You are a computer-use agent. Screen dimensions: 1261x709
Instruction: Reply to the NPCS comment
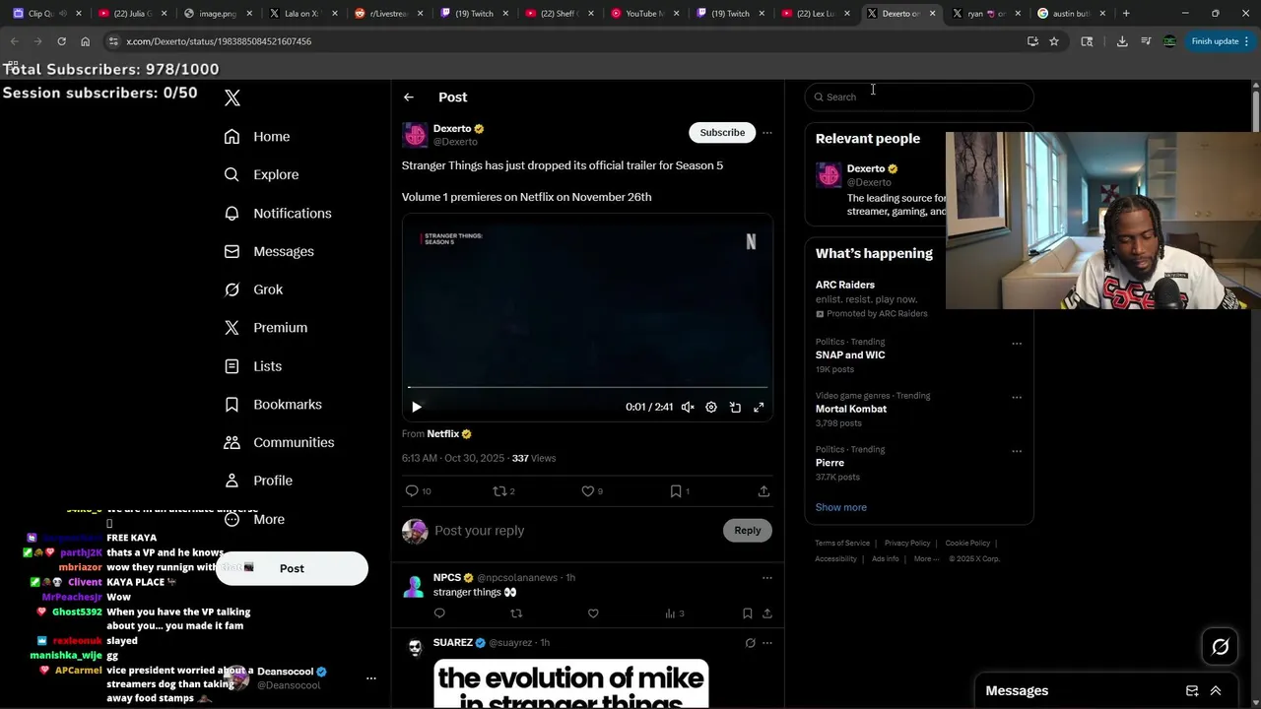439,613
